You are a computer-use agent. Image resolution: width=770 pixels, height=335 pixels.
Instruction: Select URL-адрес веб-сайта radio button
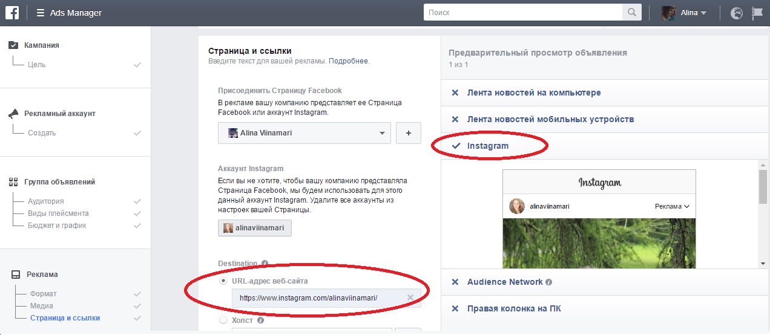[x=223, y=281]
